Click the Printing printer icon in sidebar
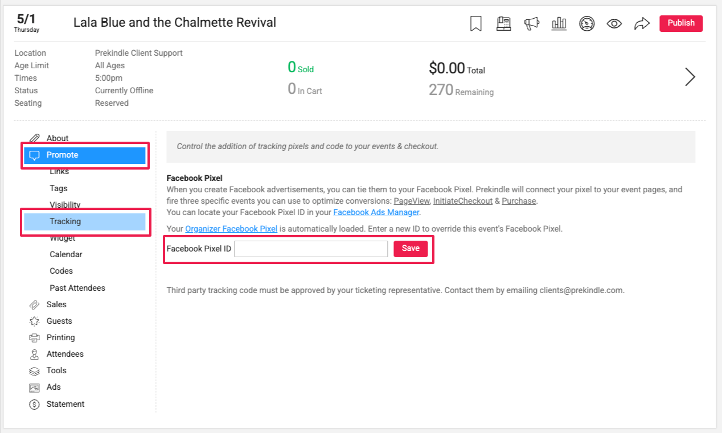The width and height of the screenshot is (722, 433). tap(35, 338)
